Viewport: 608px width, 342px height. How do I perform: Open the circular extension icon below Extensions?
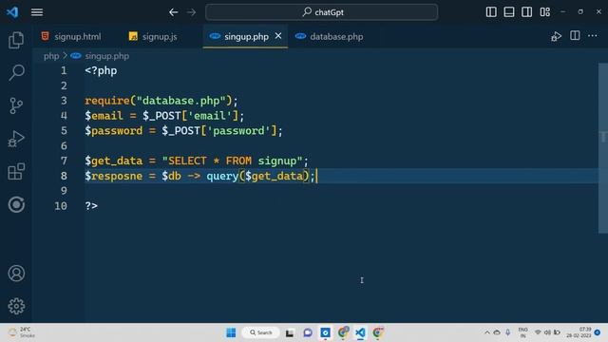(16, 204)
